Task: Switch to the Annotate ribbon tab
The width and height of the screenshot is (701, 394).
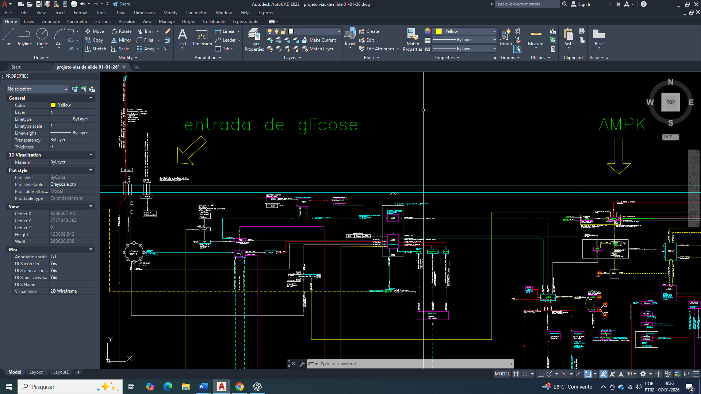Action: click(51, 22)
